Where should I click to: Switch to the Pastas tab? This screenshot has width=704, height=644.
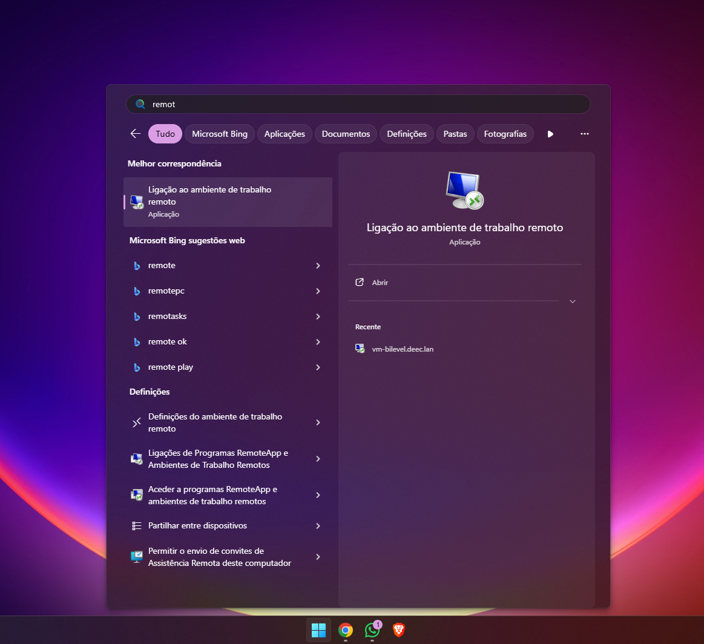point(455,134)
